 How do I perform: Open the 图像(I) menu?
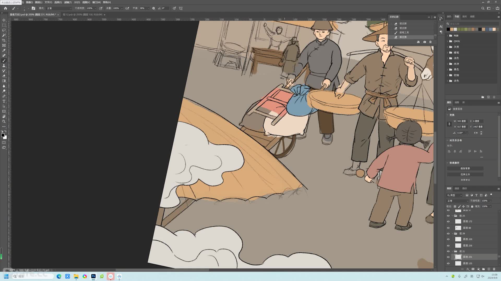pos(29,2)
